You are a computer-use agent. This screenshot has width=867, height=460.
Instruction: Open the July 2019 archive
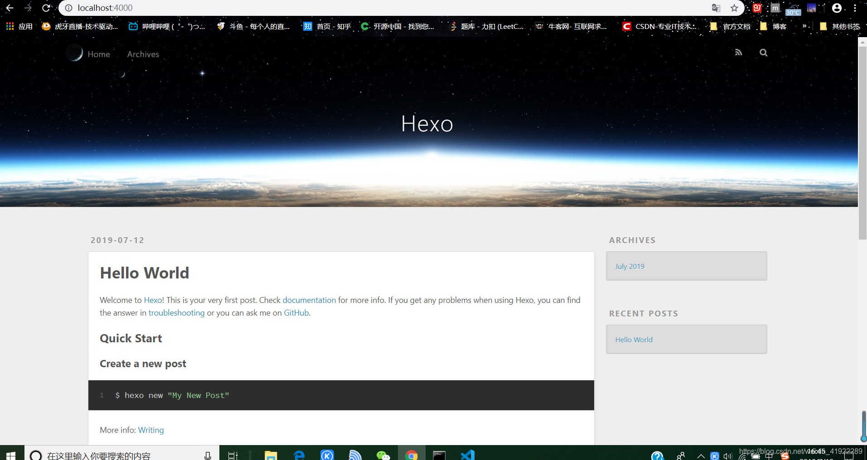tap(630, 266)
